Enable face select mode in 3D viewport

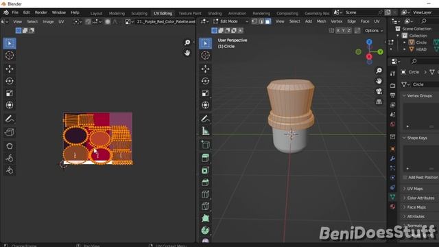point(268,21)
